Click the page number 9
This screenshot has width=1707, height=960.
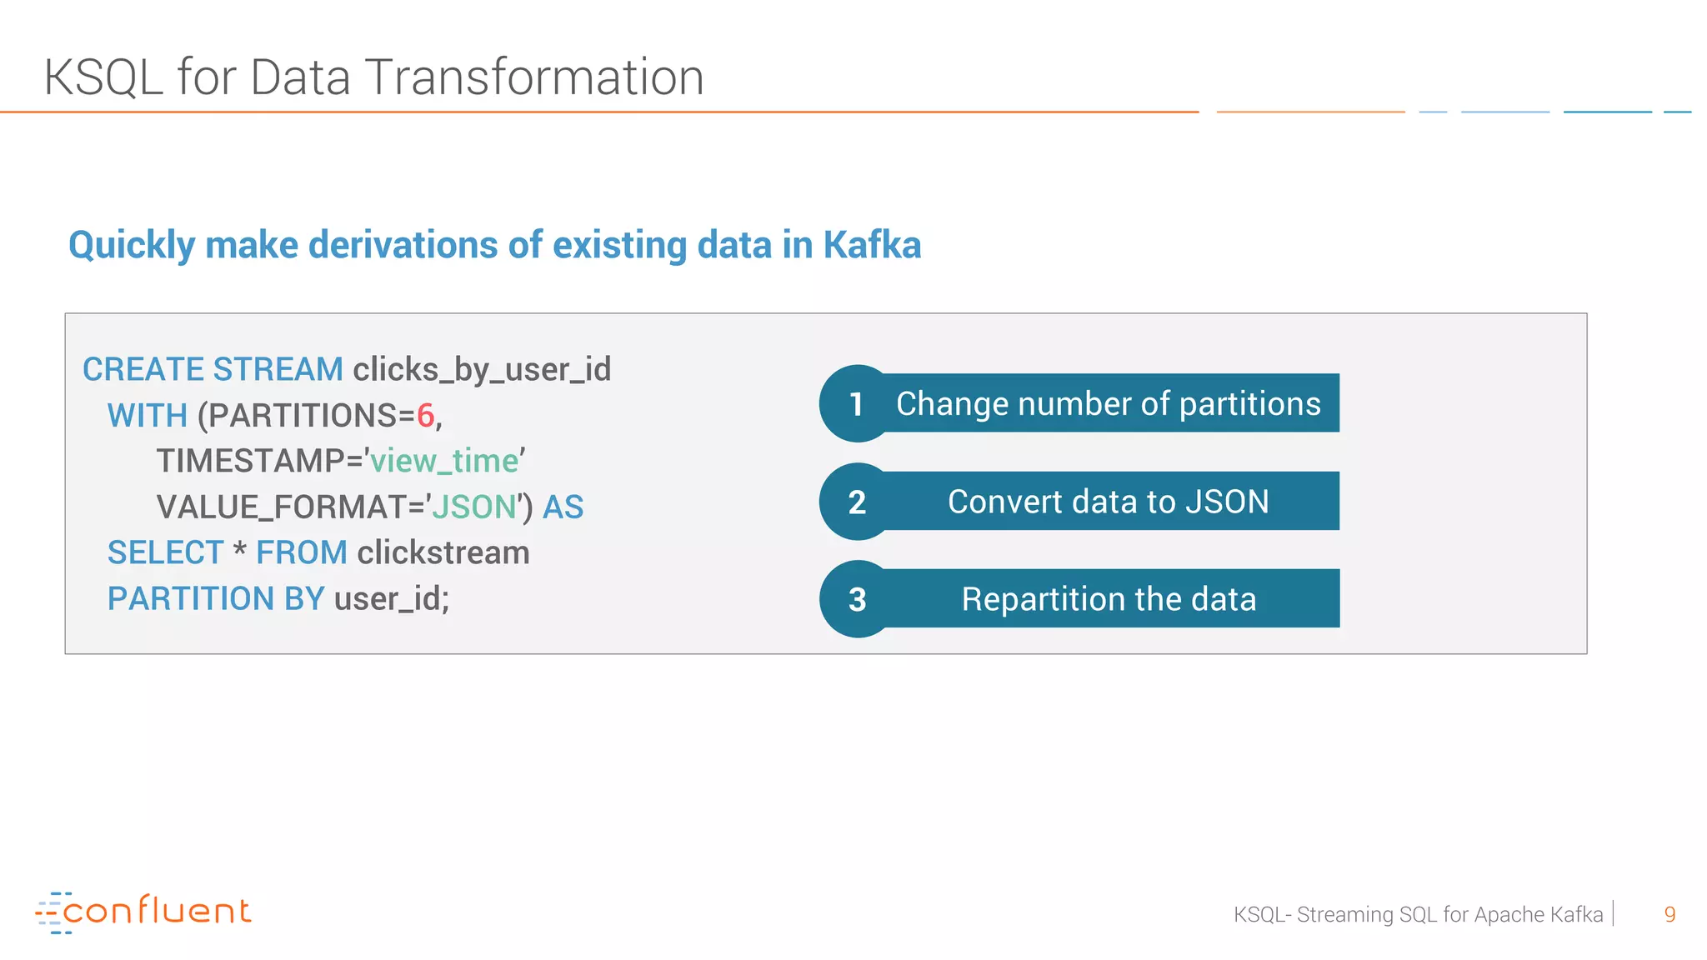click(x=1669, y=914)
